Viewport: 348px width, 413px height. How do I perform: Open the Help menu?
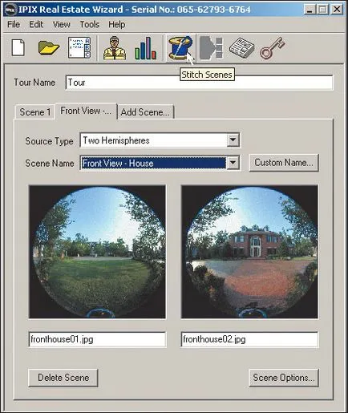coord(117,24)
